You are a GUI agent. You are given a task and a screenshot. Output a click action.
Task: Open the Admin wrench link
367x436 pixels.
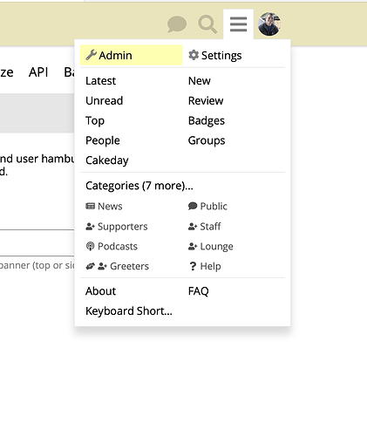pos(132,55)
